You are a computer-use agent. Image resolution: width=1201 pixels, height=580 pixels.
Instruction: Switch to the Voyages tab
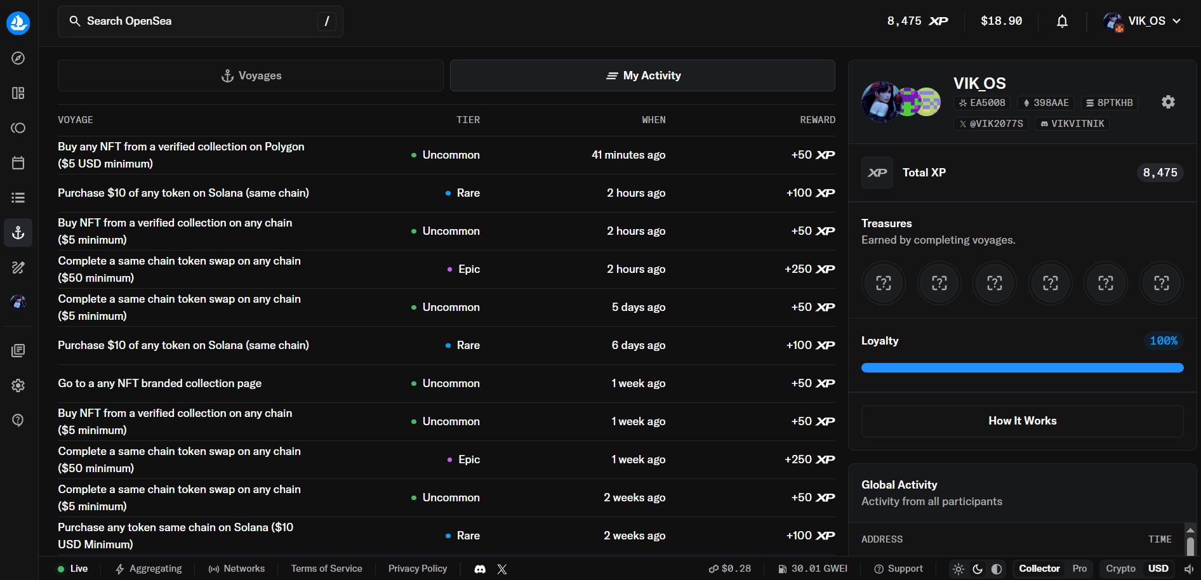[x=251, y=76]
